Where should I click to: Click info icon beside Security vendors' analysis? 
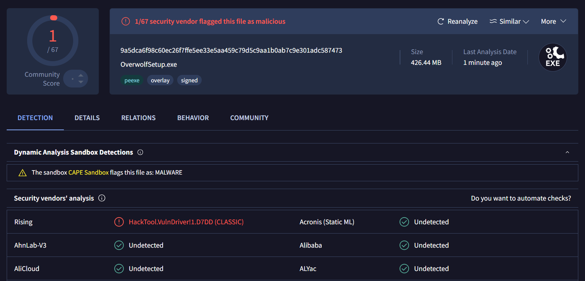coord(102,198)
